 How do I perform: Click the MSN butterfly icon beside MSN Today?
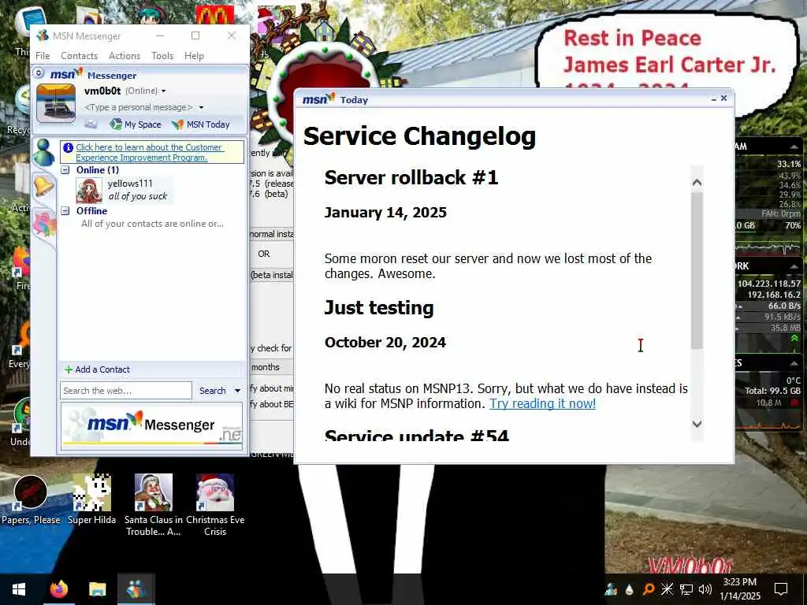pos(177,124)
